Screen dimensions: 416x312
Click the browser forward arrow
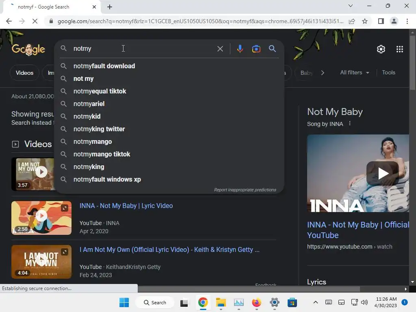coord(22,21)
